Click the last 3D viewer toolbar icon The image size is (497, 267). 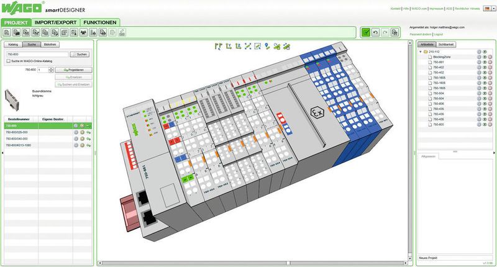tap(286, 46)
